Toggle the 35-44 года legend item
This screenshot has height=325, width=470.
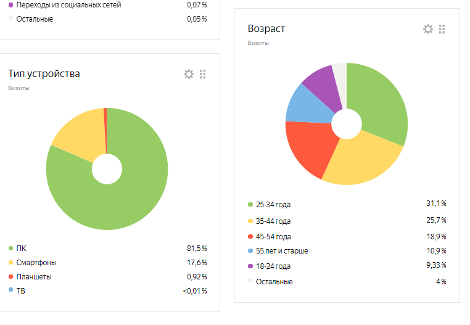click(x=273, y=221)
